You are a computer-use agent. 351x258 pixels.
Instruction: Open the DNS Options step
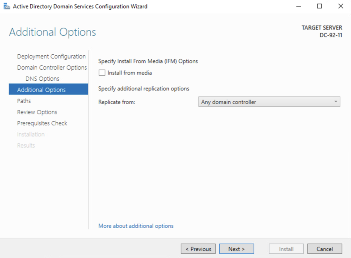tap(42, 79)
